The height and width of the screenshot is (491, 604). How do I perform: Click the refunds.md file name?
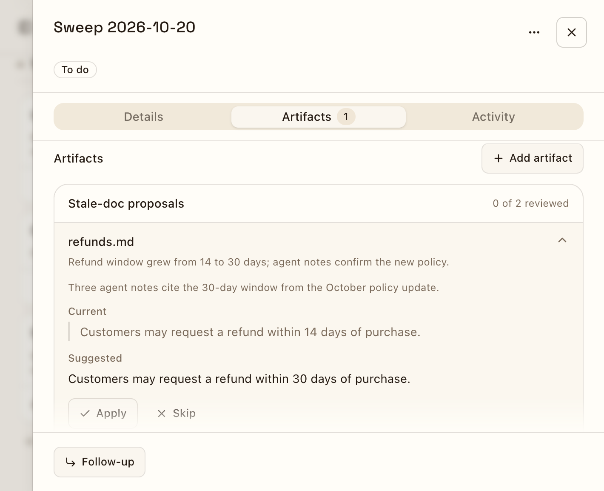[x=101, y=242]
